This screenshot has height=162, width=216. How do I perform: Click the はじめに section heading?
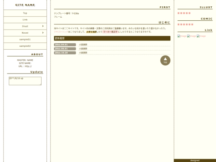point(164,22)
